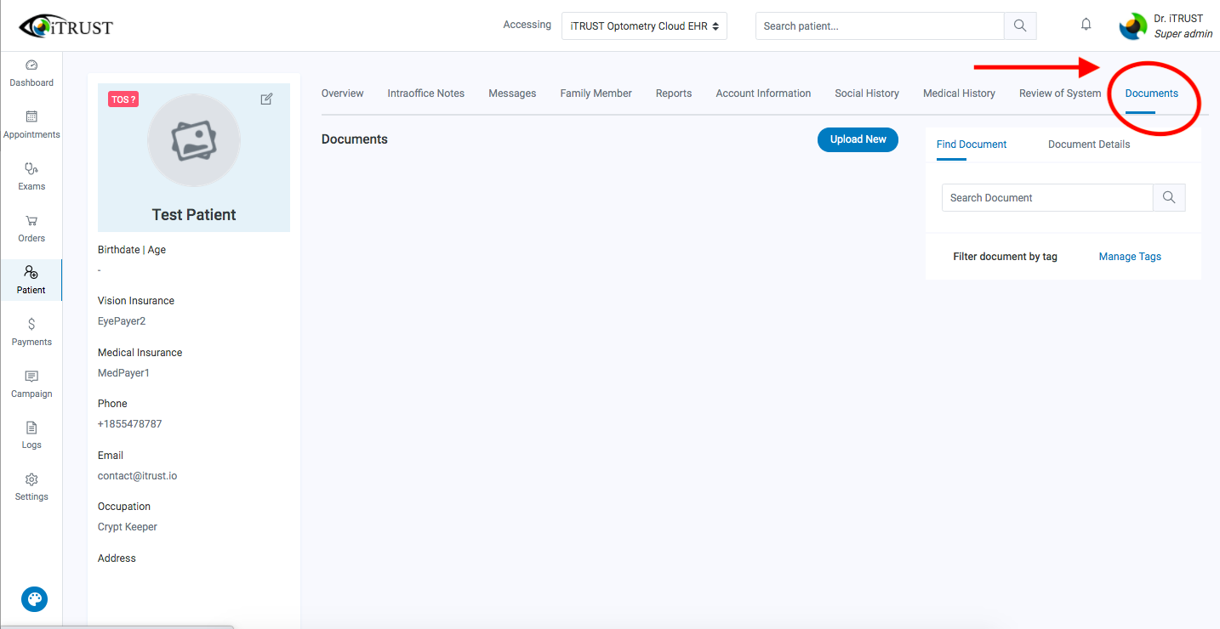Open the theme palette picker
The width and height of the screenshot is (1220, 629).
point(34,599)
